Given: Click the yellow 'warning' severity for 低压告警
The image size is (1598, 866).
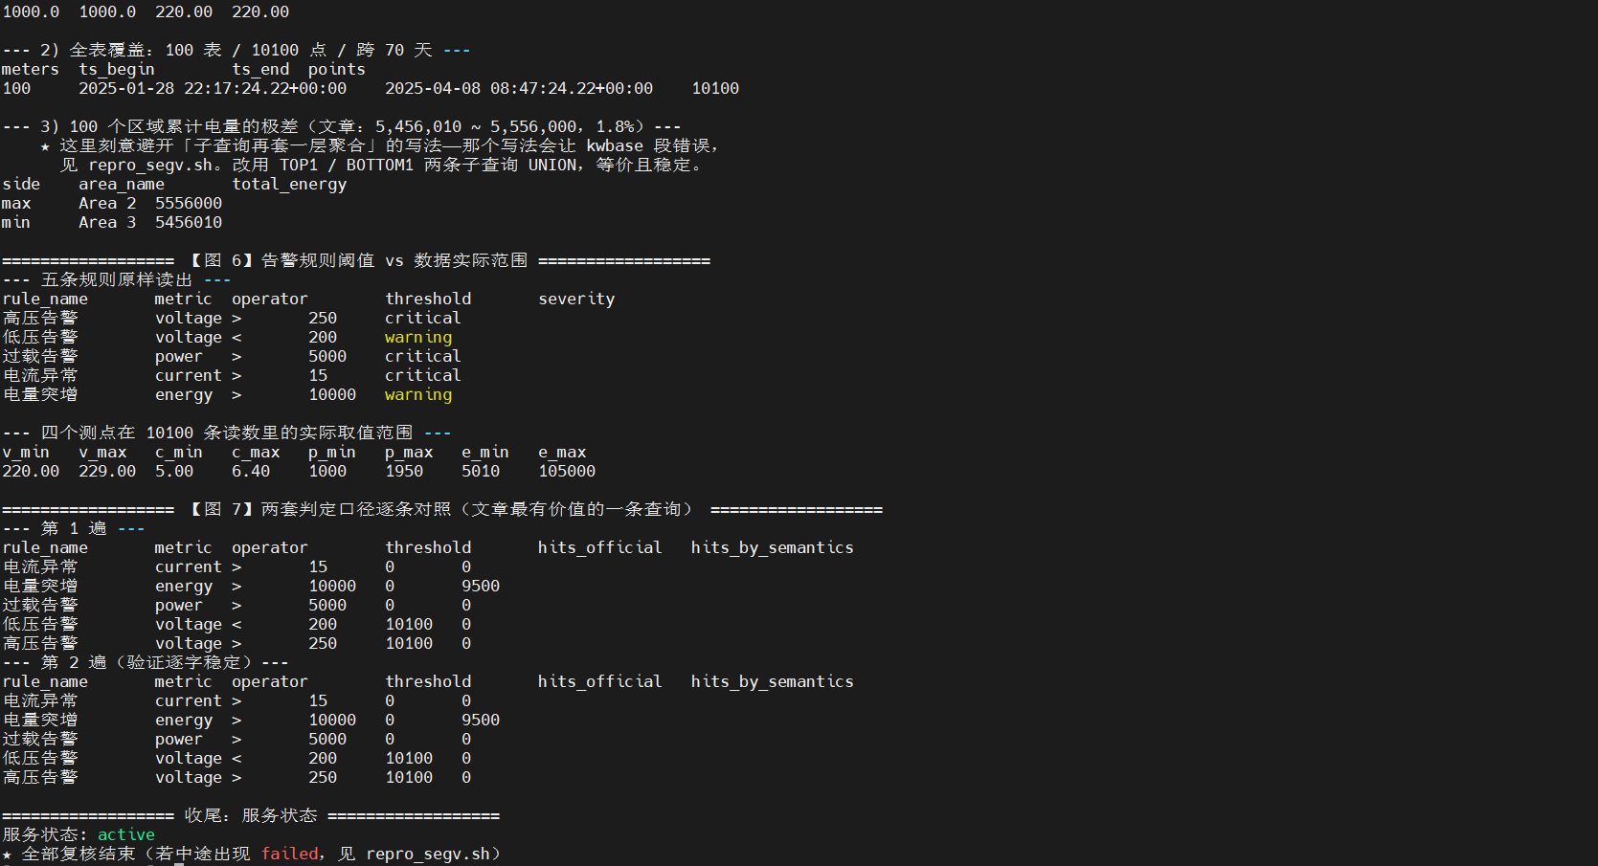Looking at the screenshot, I should 418,337.
